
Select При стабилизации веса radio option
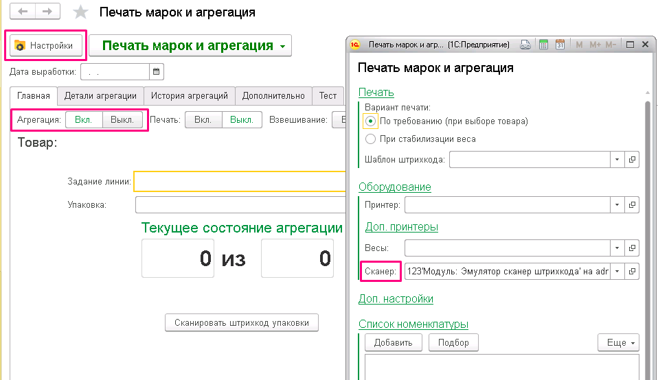[x=371, y=139]
